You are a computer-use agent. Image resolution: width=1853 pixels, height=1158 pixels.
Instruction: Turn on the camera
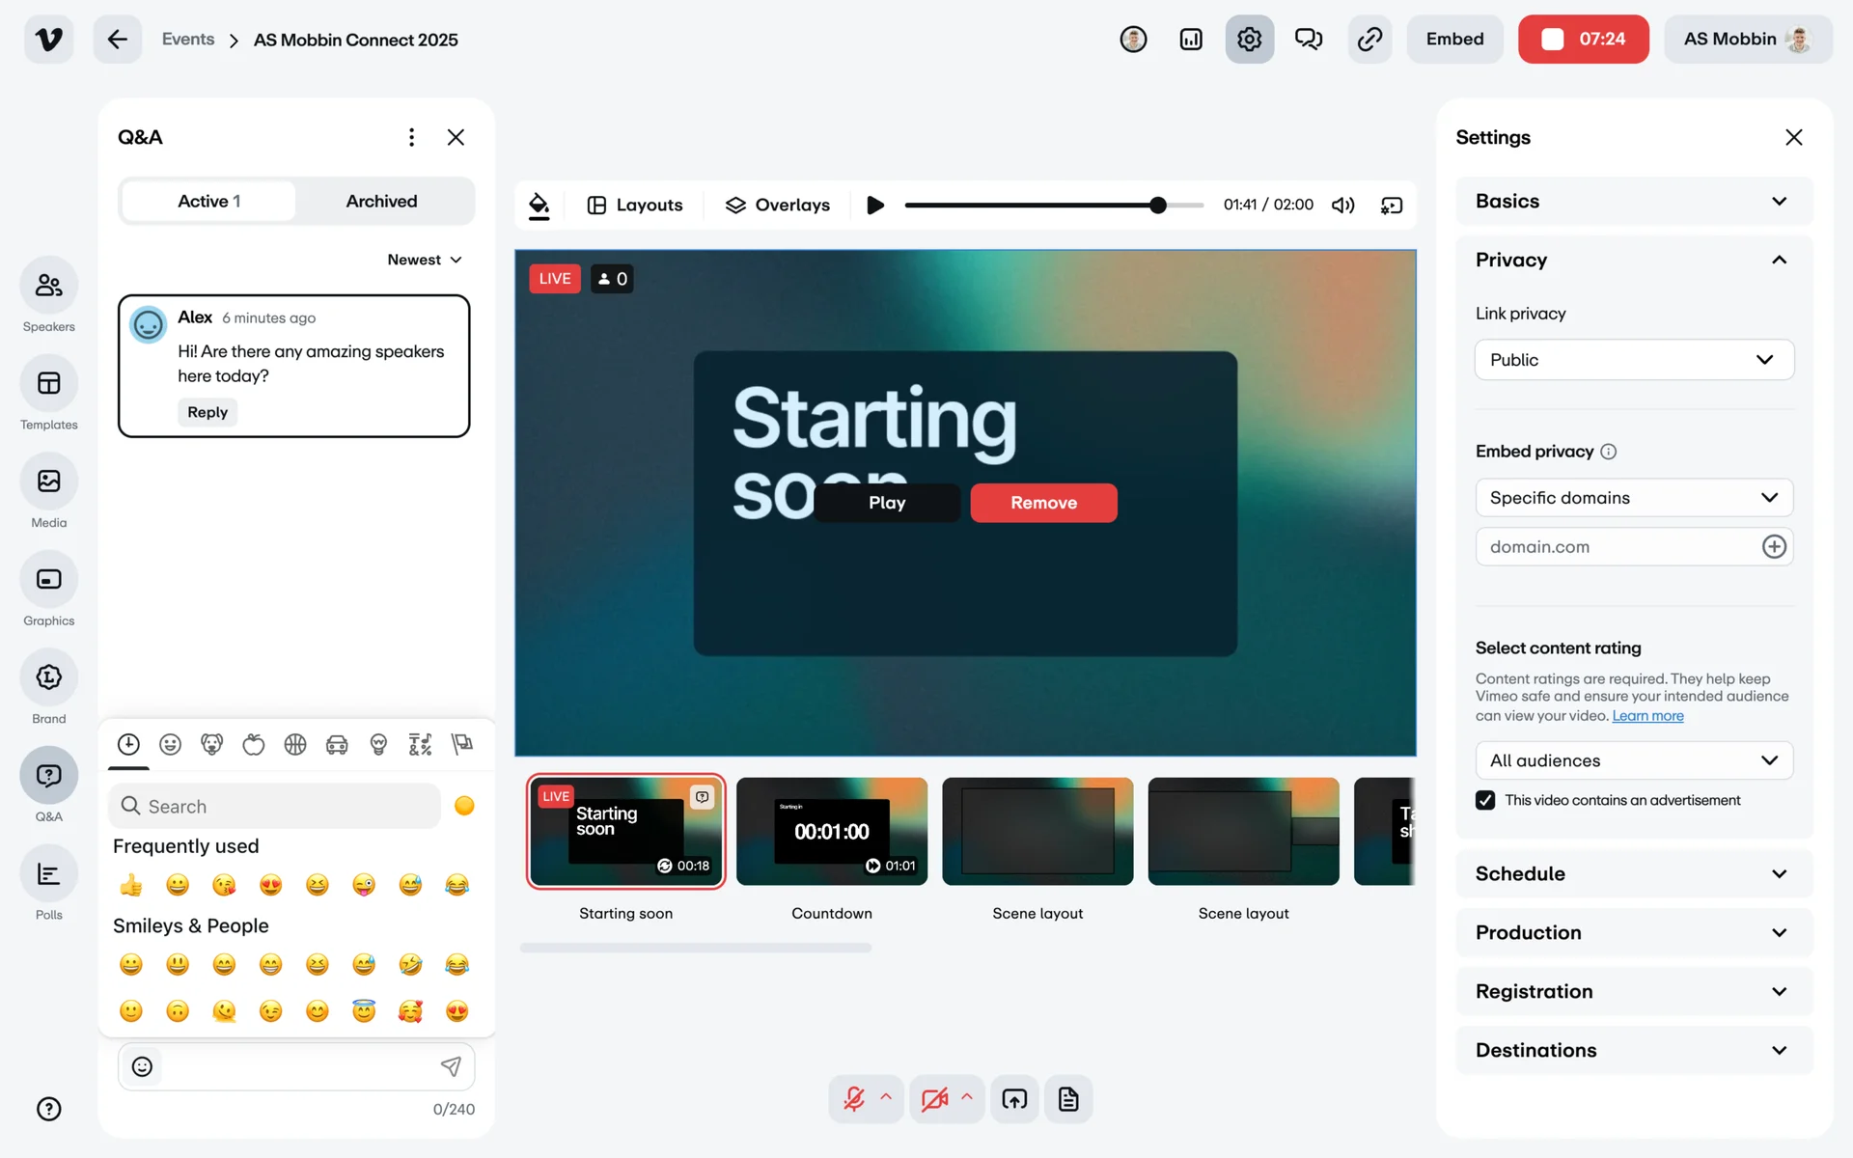tap(933, 1099)
